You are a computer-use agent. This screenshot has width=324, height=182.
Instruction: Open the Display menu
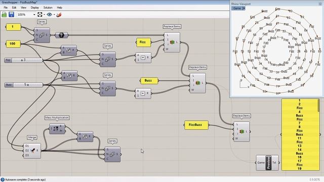[35, 8]
